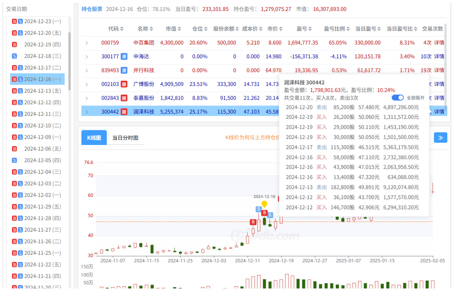
Task: Expand the 300177 中海达 row chevron
Action: (x=87, y=57)
